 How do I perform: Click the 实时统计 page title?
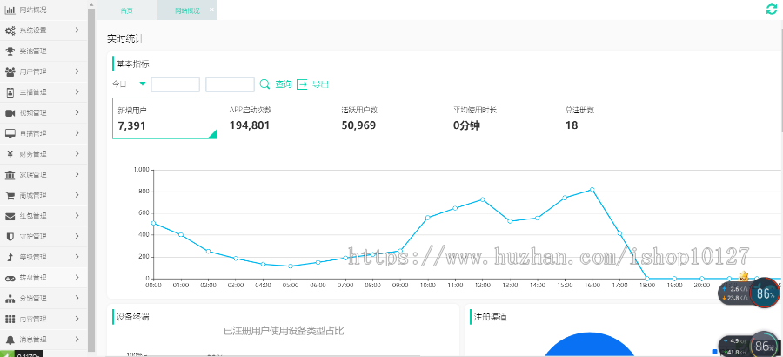click(x=126, y=38)
